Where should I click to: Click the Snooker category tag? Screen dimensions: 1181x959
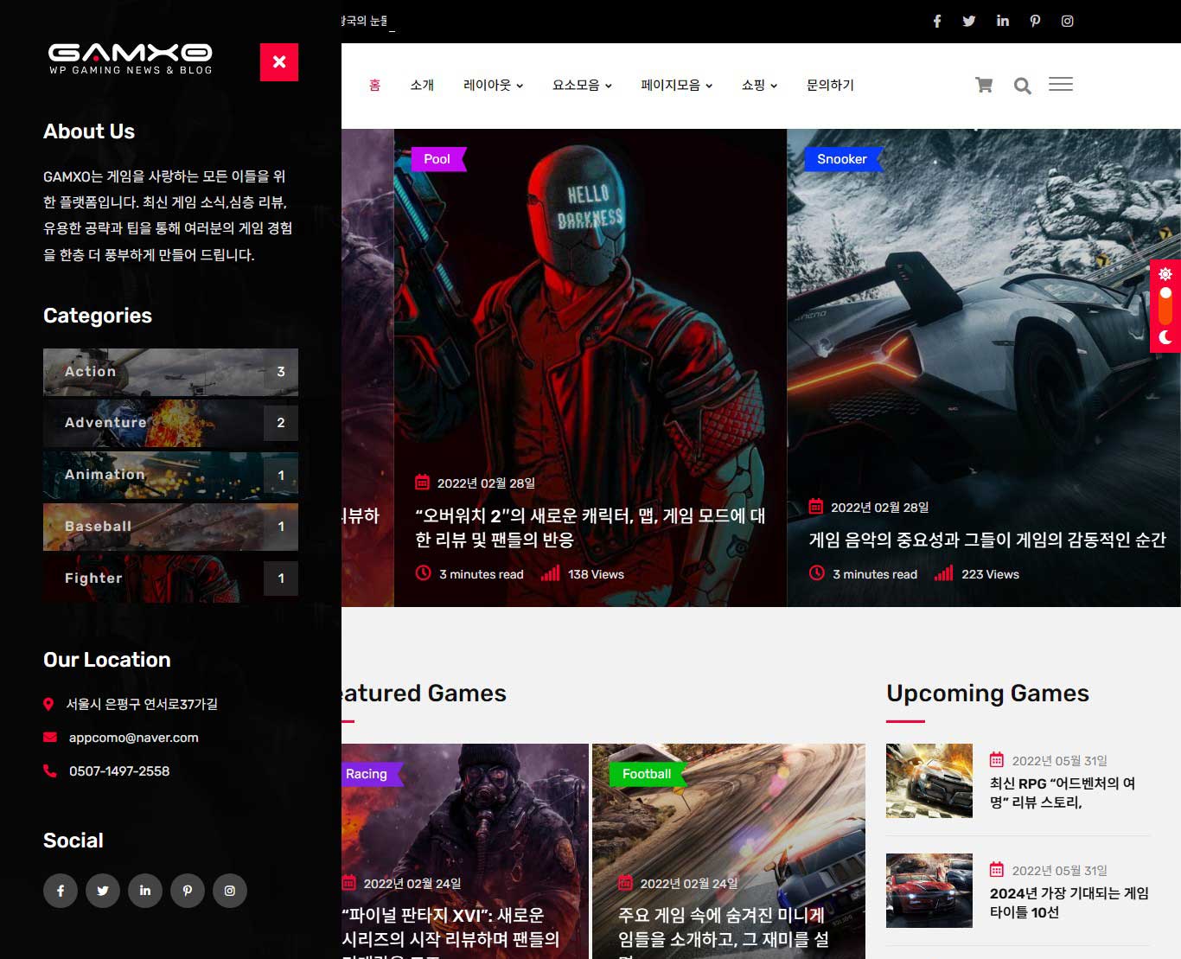(843, 159)
